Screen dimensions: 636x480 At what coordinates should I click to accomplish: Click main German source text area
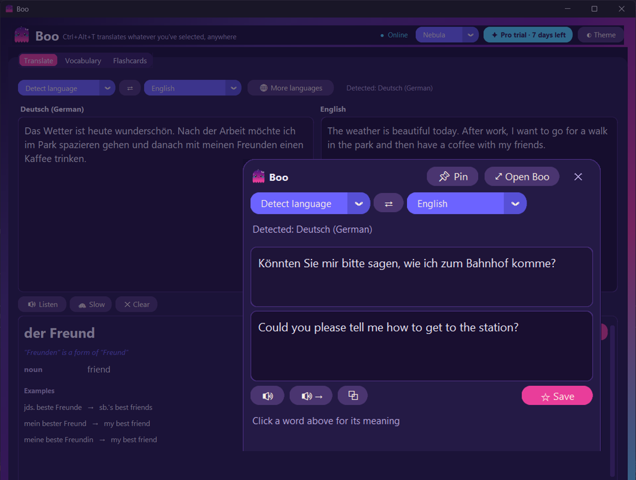pyautogui.click(x=166, y=205)
